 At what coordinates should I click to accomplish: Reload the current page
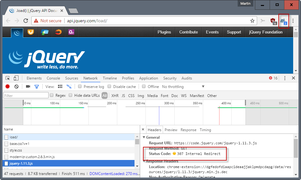pyautogui.click(x=26, y=21)
